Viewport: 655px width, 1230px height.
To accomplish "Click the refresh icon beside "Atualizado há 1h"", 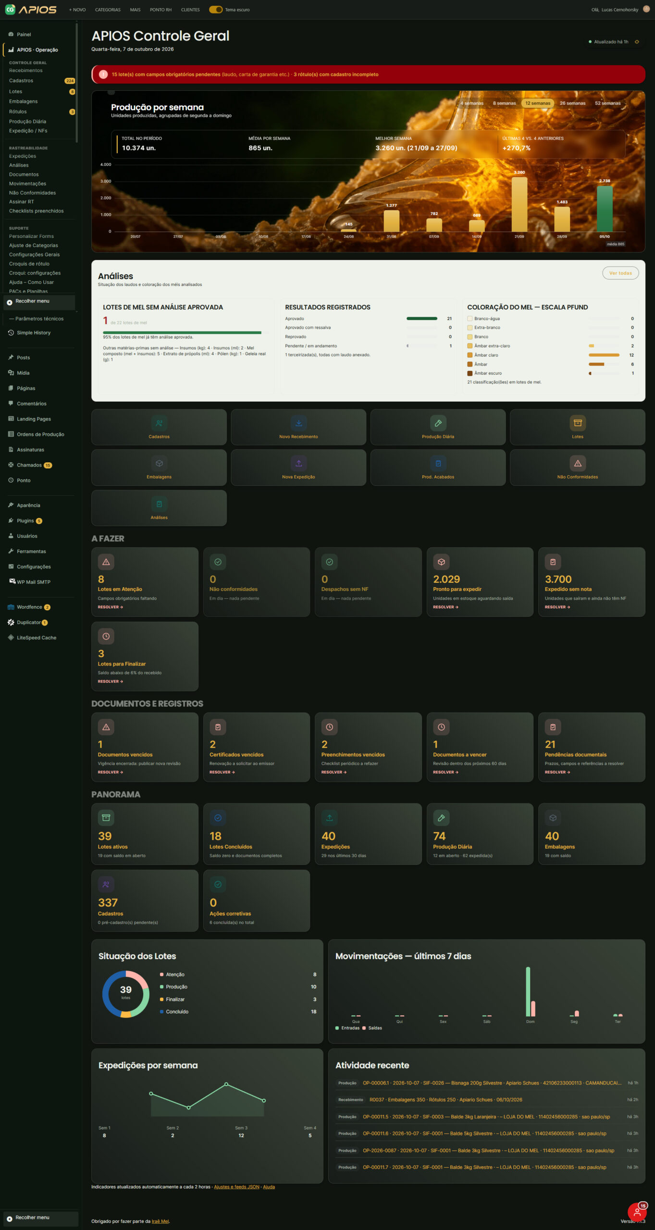I will click(637, 42).
